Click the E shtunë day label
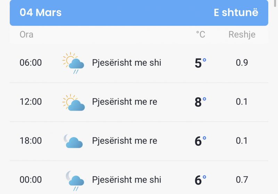This screenshot has width=278, height=194. [x=236, y=13]
